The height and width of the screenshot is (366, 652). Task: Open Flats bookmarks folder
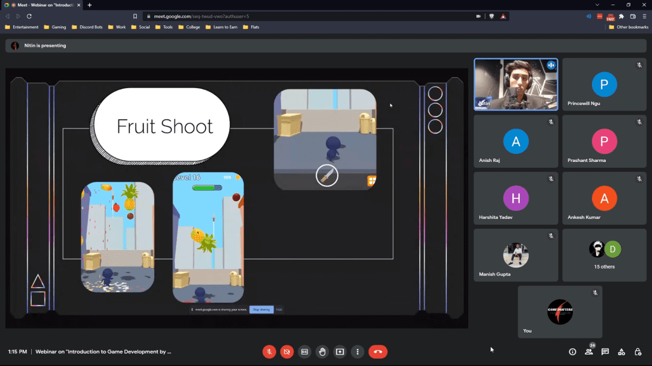251,27
